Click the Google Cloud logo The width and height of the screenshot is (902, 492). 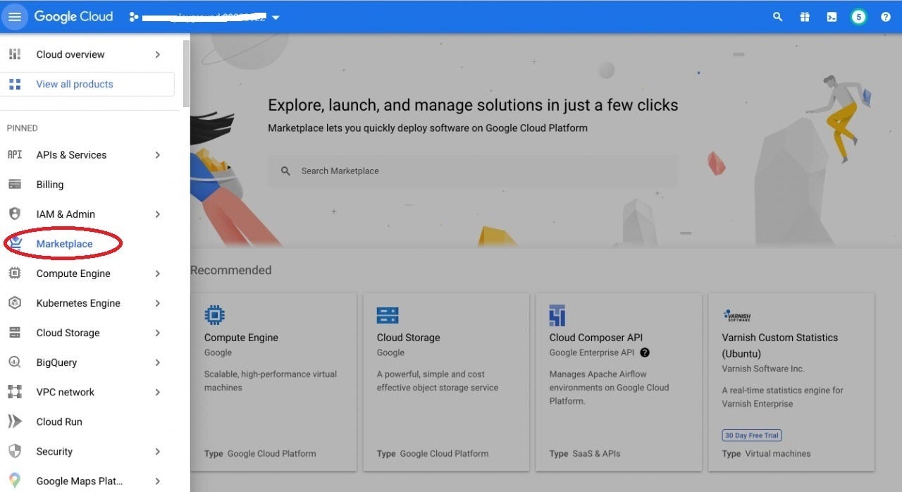click(x=73, y=17)
